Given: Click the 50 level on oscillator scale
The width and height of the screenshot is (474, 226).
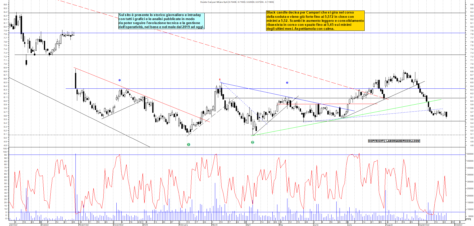Looking at the screenshot, I should click(5, 183).
